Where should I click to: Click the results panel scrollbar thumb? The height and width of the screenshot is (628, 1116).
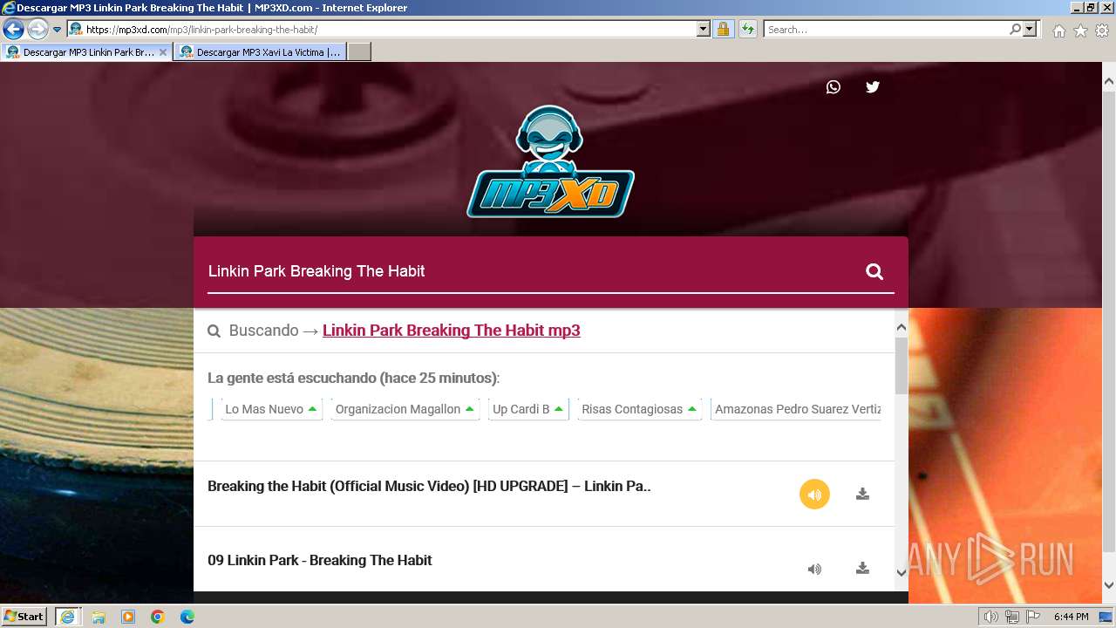902,365
